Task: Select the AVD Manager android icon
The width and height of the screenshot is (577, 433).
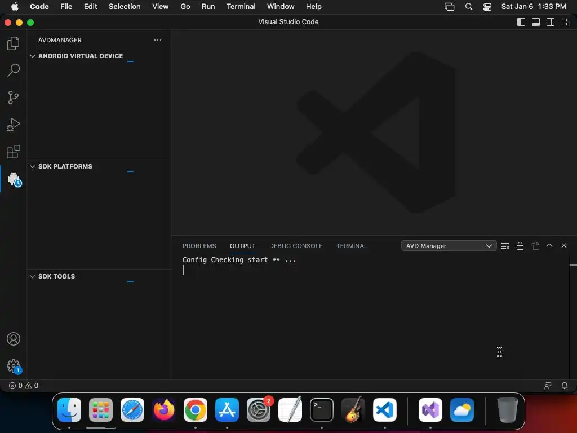Action: (x=14, y=179)
